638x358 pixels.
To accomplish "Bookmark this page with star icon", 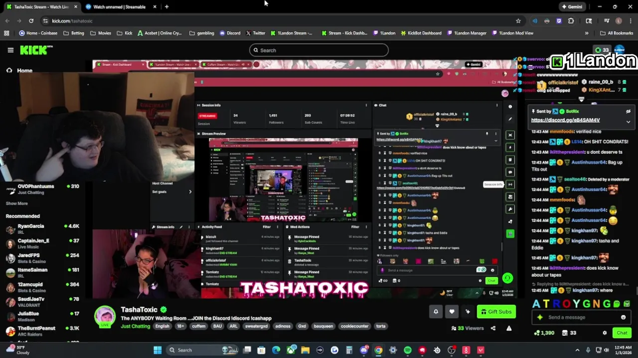I will tap(518, 21).
